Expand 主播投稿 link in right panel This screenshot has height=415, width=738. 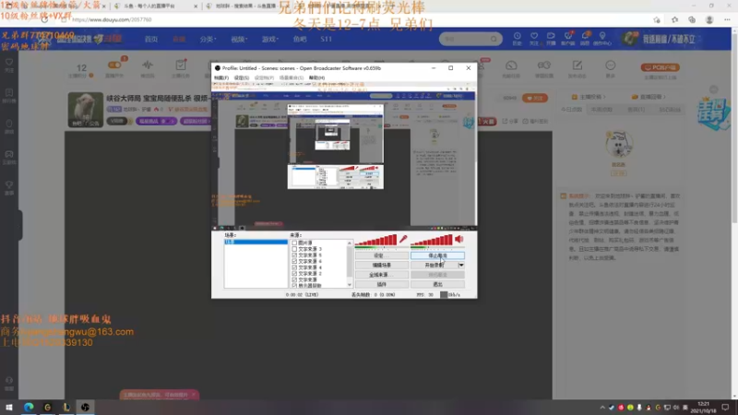tap(589, 97)
